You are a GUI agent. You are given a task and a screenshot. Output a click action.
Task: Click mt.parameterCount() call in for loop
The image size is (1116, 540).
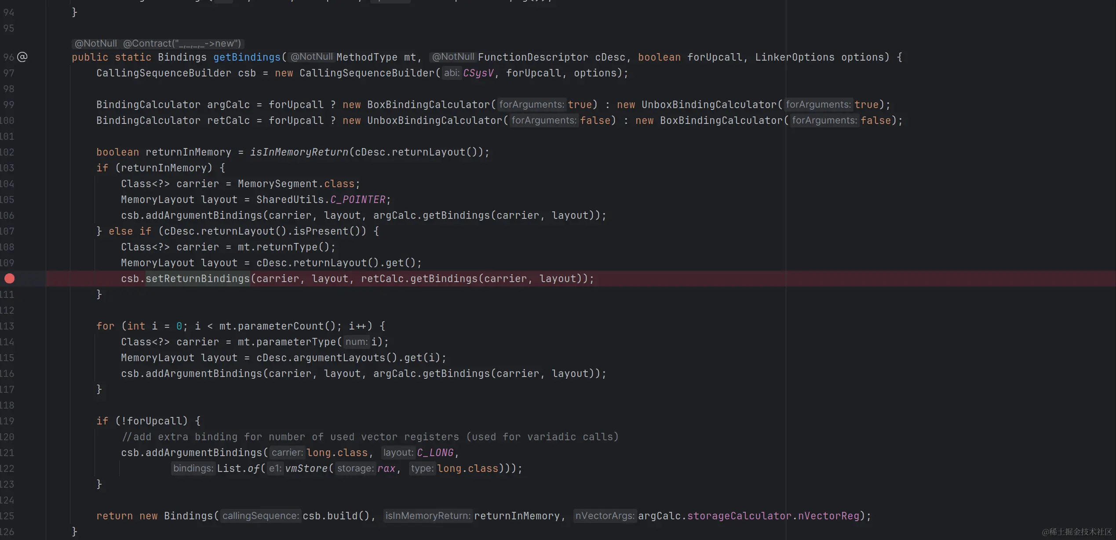click(x=277, y=326)
